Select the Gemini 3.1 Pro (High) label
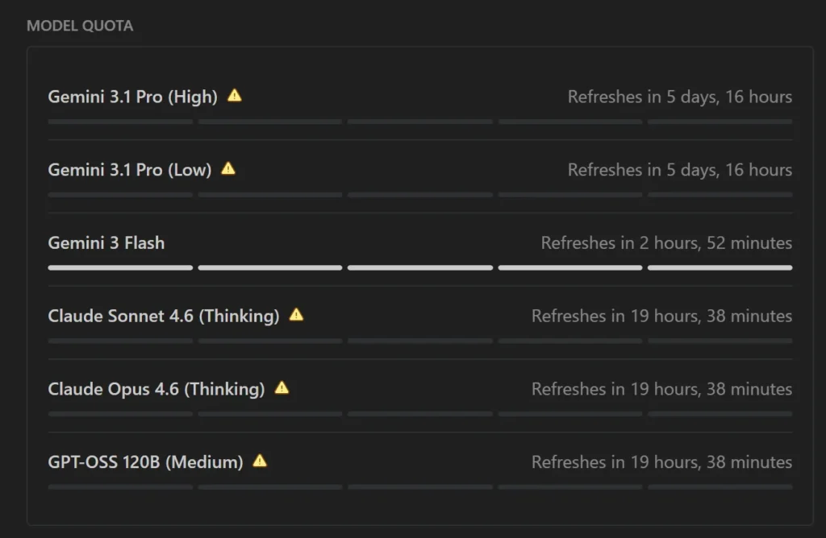Viewport: 826px width, 538px height. click(133, 97)
